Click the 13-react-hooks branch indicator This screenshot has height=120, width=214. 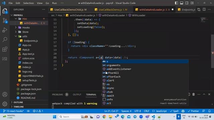click(13, 111)
